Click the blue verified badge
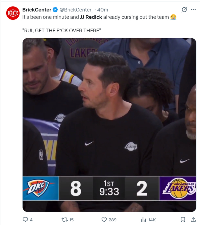 [55, 10]
